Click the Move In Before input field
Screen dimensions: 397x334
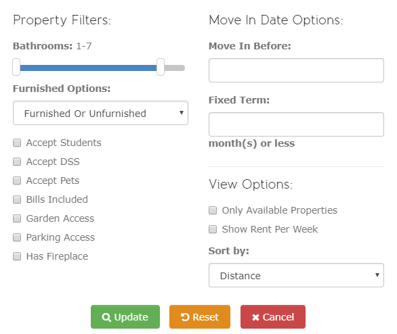(x=296, y=70)
